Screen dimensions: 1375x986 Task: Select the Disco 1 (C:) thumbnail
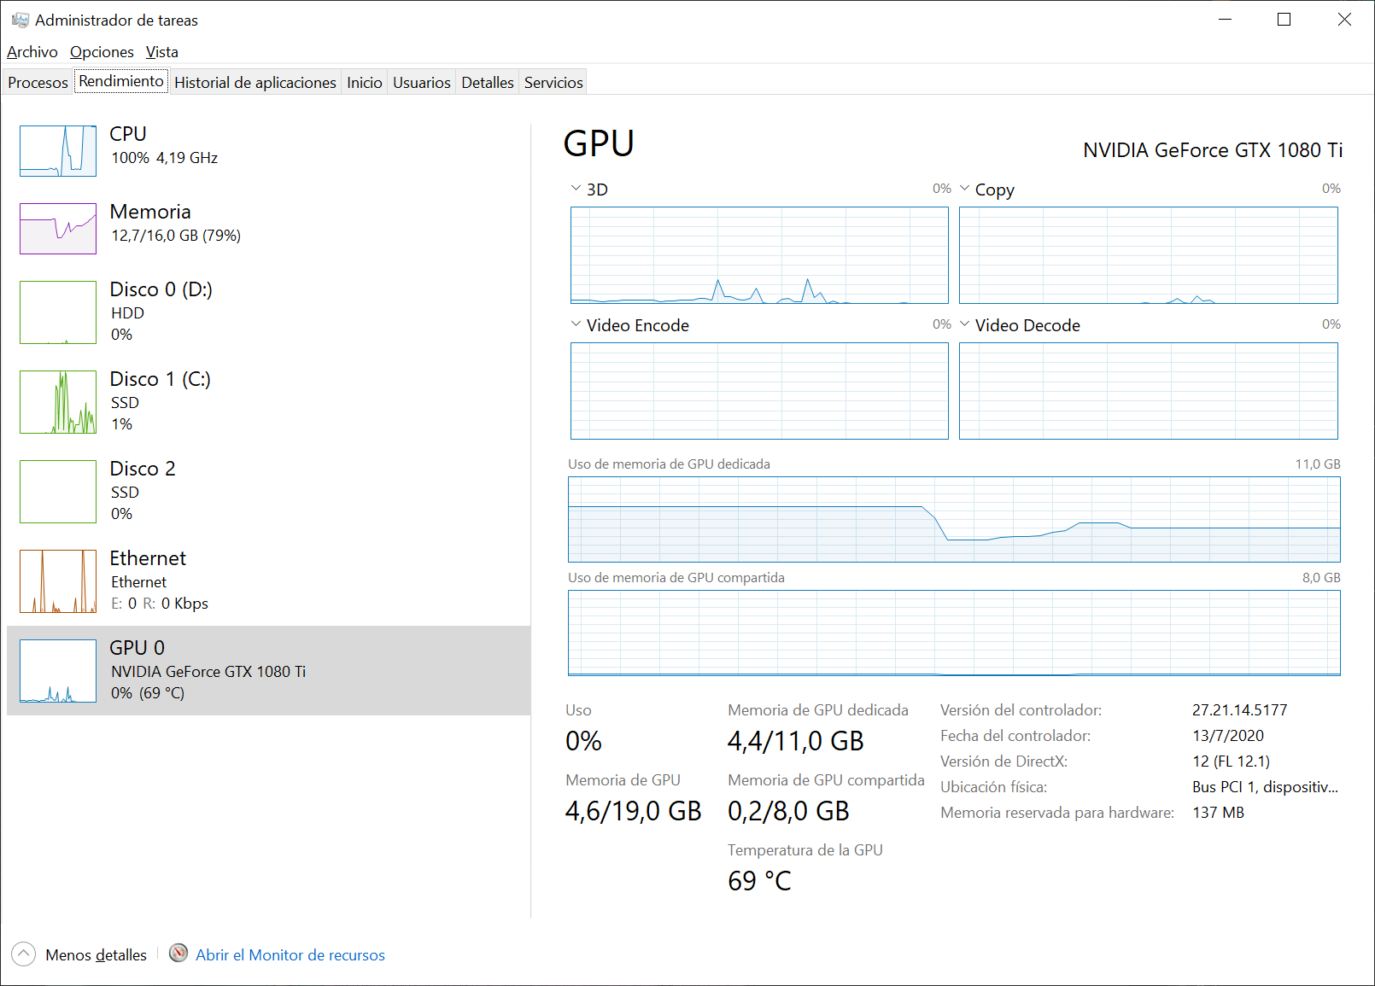[x=58, y=402]
